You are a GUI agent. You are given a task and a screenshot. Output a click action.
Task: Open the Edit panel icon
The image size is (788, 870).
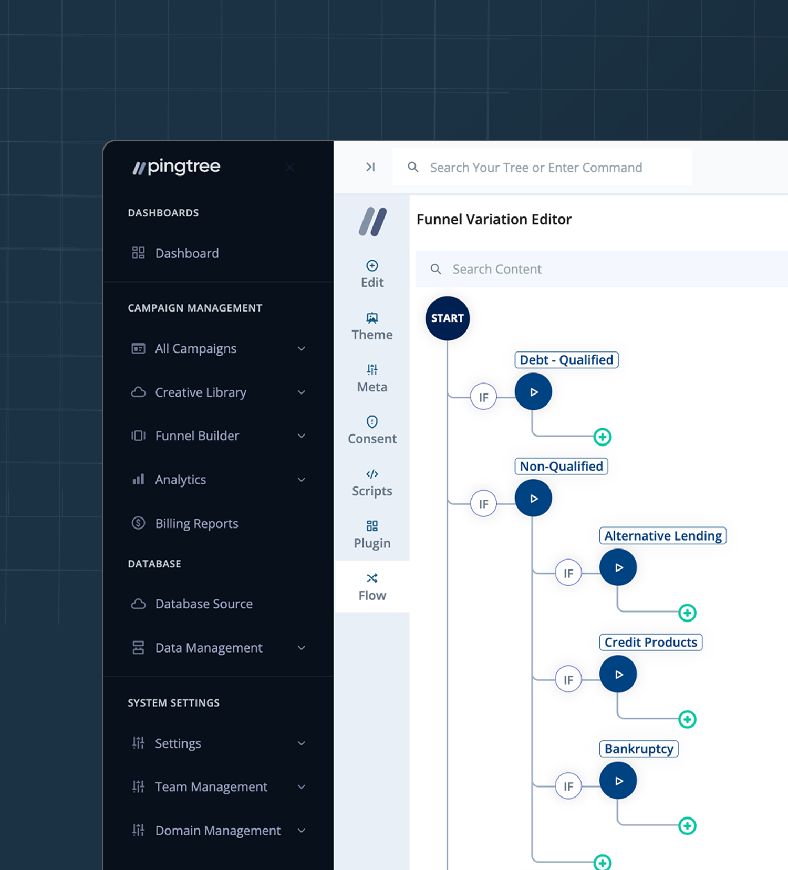tap(372, 266)
